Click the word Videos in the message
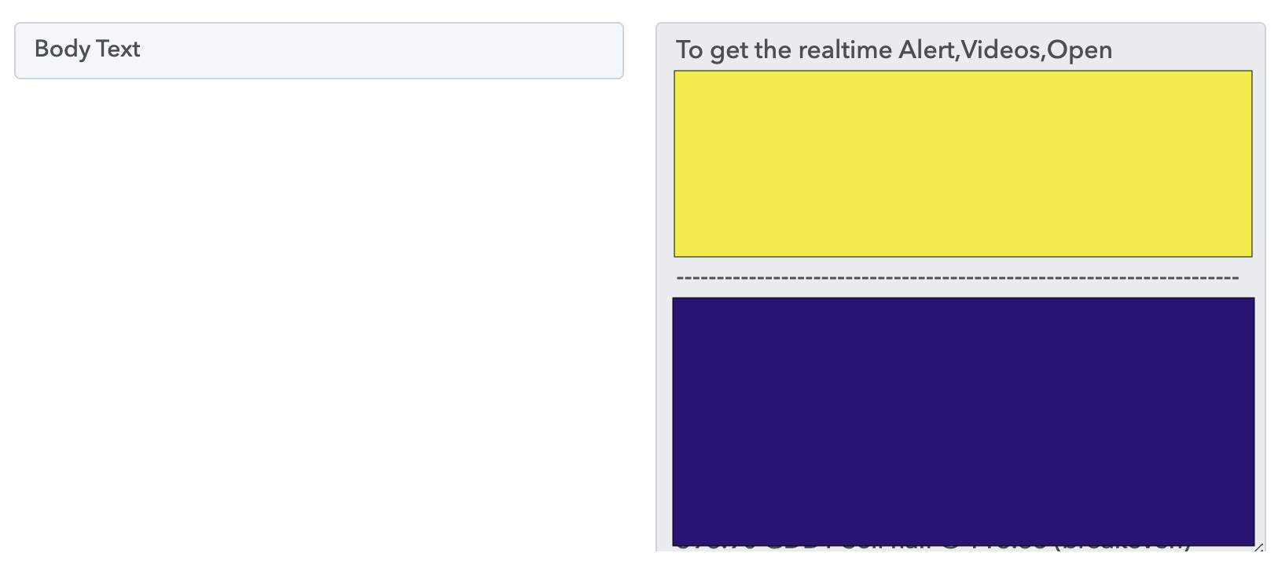 [1001, 50]
